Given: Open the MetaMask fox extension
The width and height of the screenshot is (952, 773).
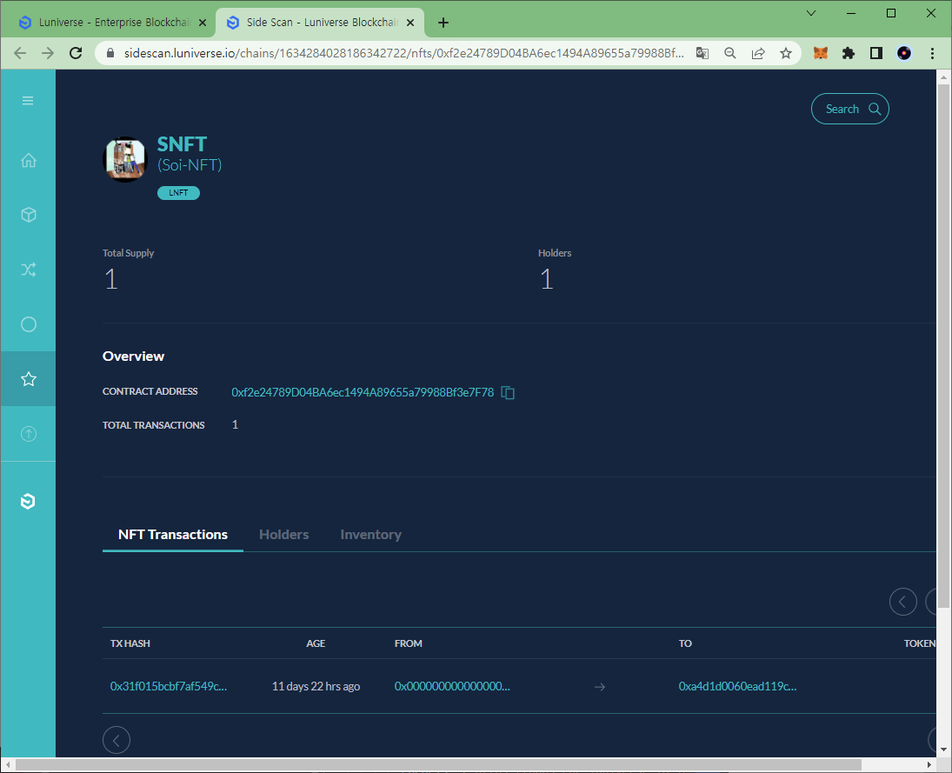Looking at the screenshot, I should tap(821, 53).
